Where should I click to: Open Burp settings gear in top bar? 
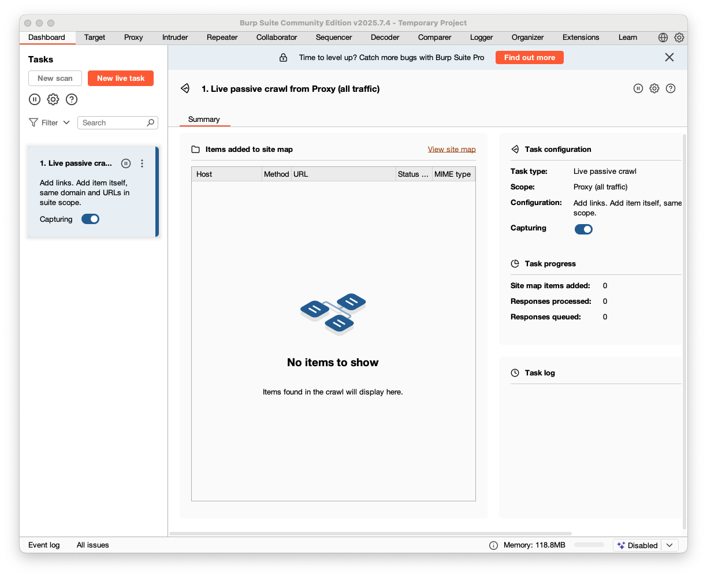(679, 38)
